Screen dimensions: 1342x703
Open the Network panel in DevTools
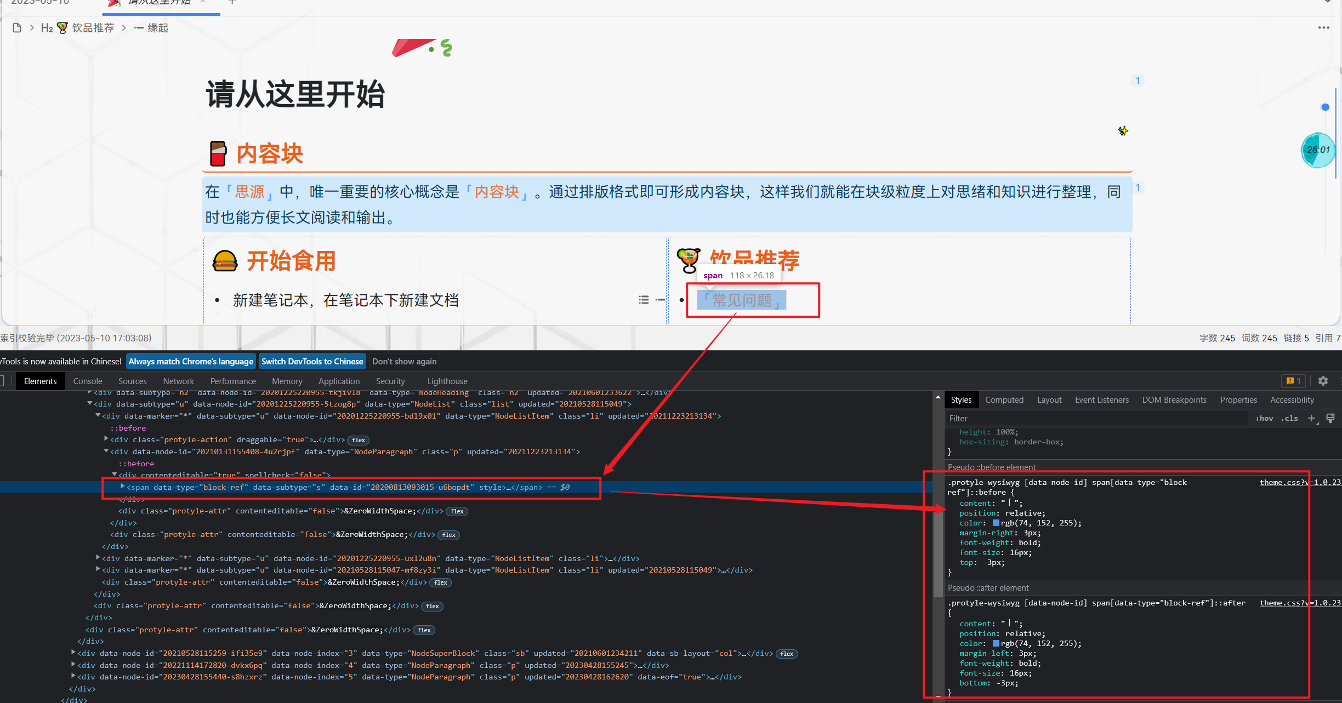click(178, 381)
